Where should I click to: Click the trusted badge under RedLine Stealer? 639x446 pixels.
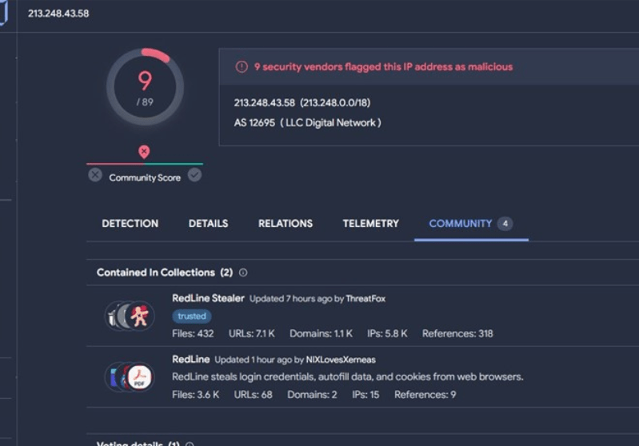(191, 317)
